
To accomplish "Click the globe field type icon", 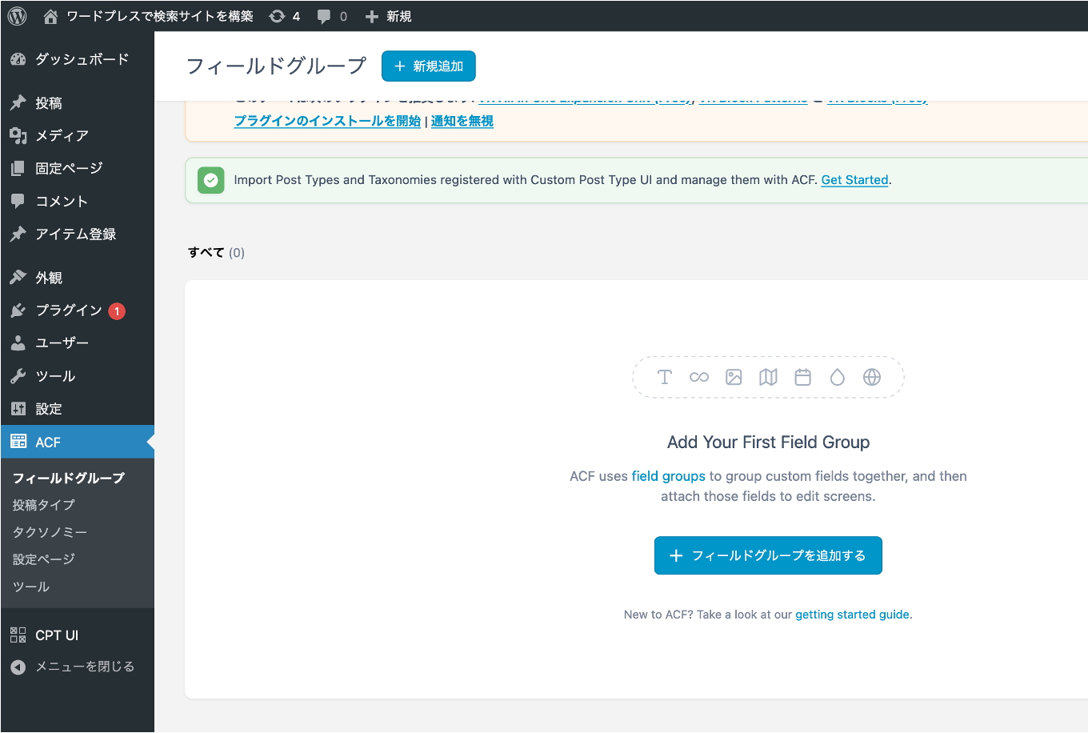I will click(872, 377).
